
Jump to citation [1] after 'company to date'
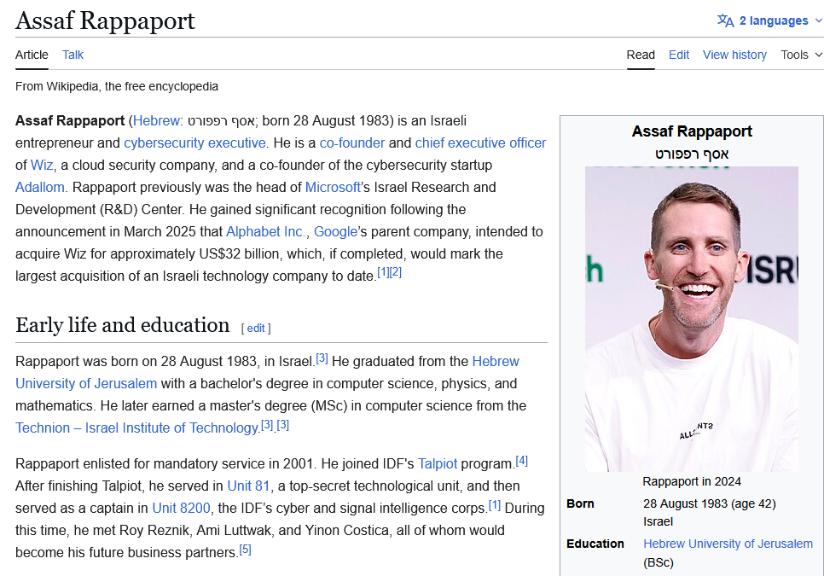(383, 272)
